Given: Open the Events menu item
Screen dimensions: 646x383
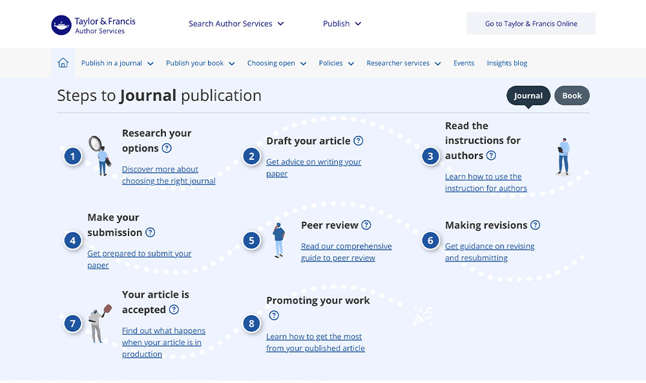Looking at the screenshot, I should (463, 63).
